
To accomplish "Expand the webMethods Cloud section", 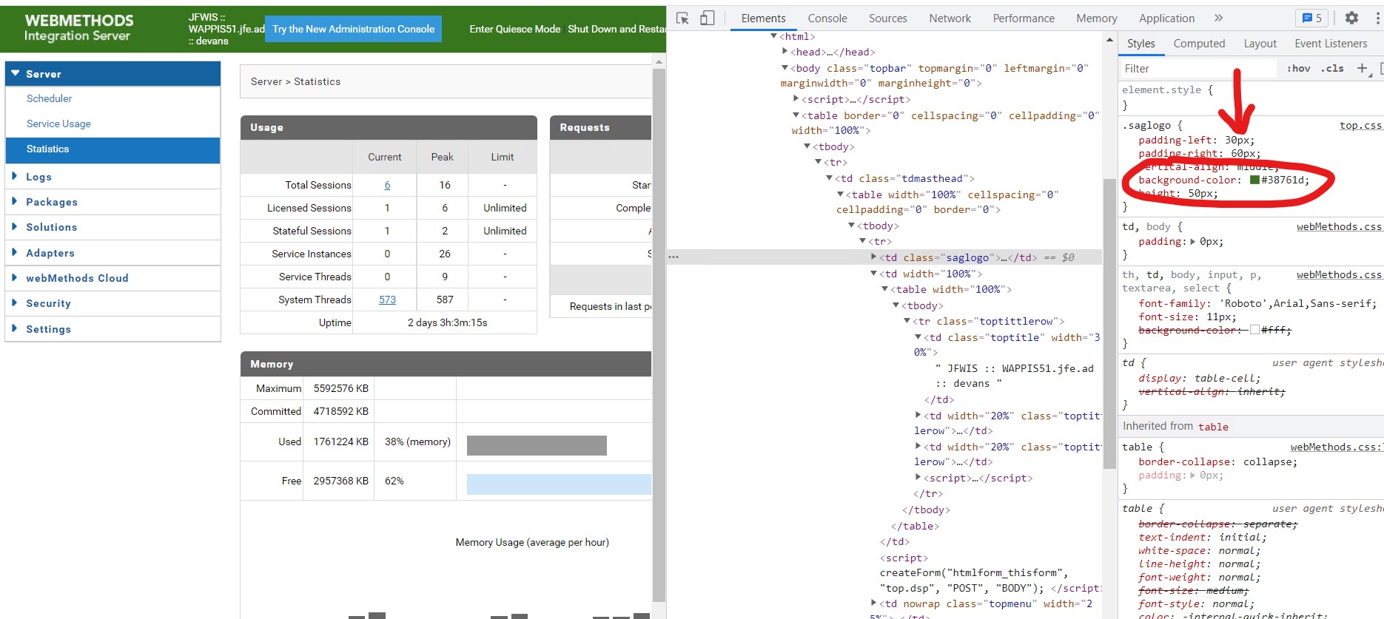I will coord(112,278).
